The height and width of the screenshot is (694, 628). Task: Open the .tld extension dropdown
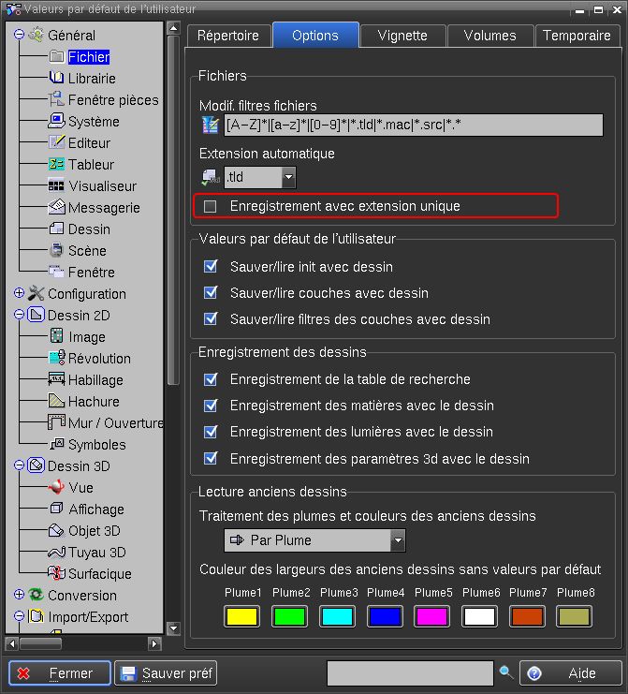[288, 177]
